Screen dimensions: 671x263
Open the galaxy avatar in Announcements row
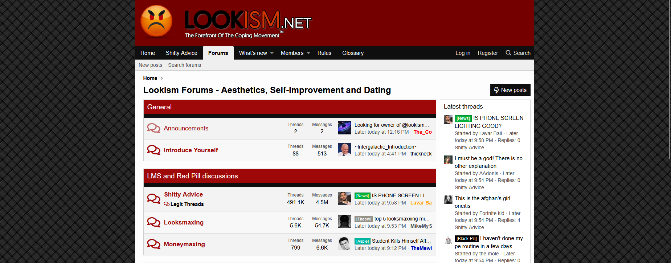click(x=344, y=128)
